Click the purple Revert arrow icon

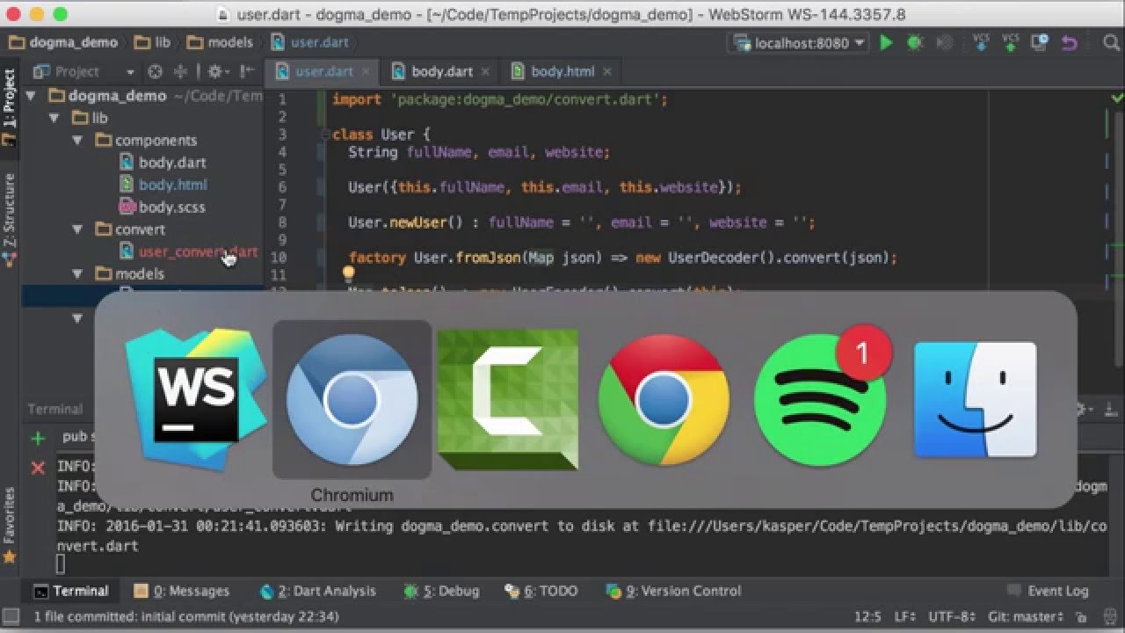click(1070, 42)
